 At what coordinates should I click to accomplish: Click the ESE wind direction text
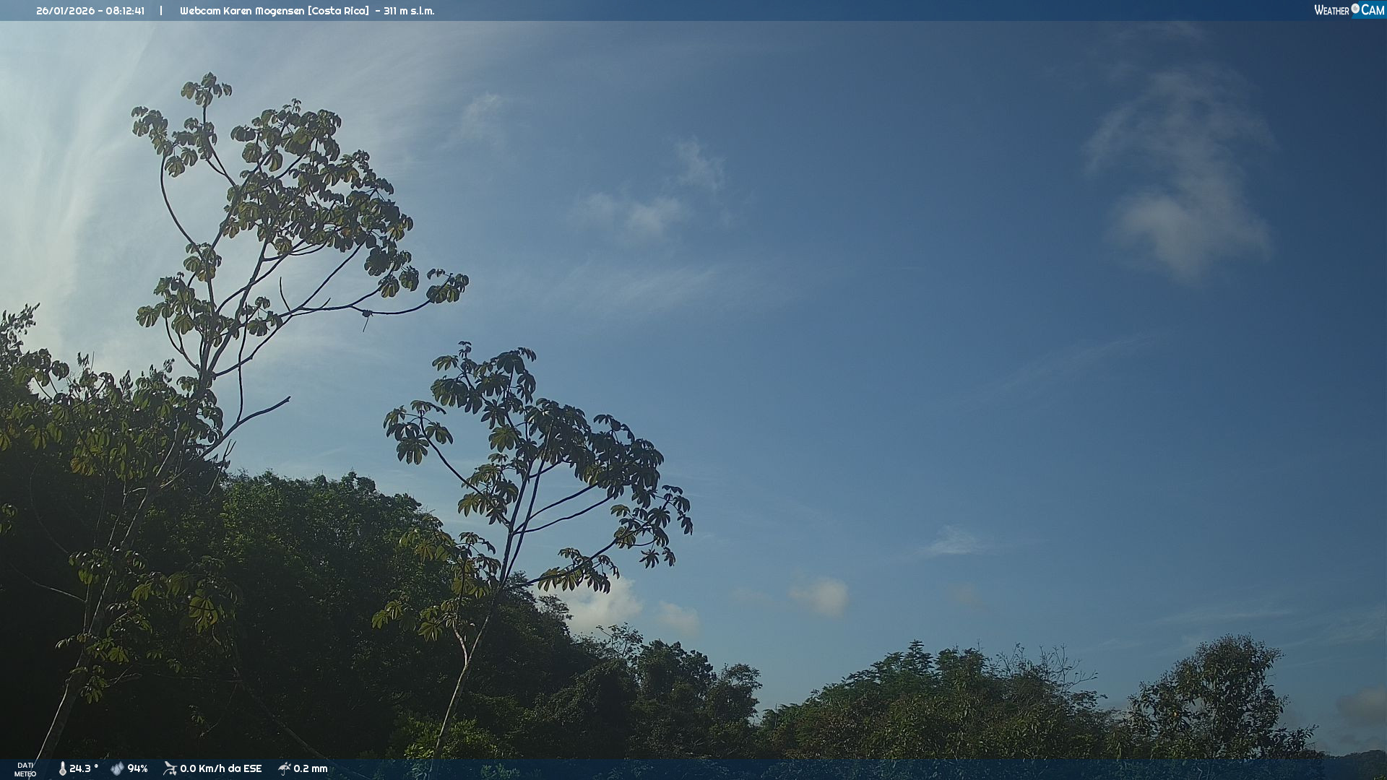[x=252, y=768]
